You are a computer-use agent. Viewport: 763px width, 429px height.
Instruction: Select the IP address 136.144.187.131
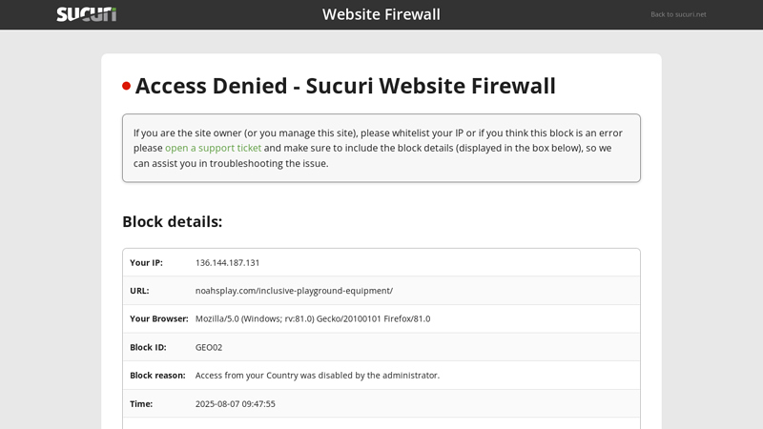[x=227, y=263]
